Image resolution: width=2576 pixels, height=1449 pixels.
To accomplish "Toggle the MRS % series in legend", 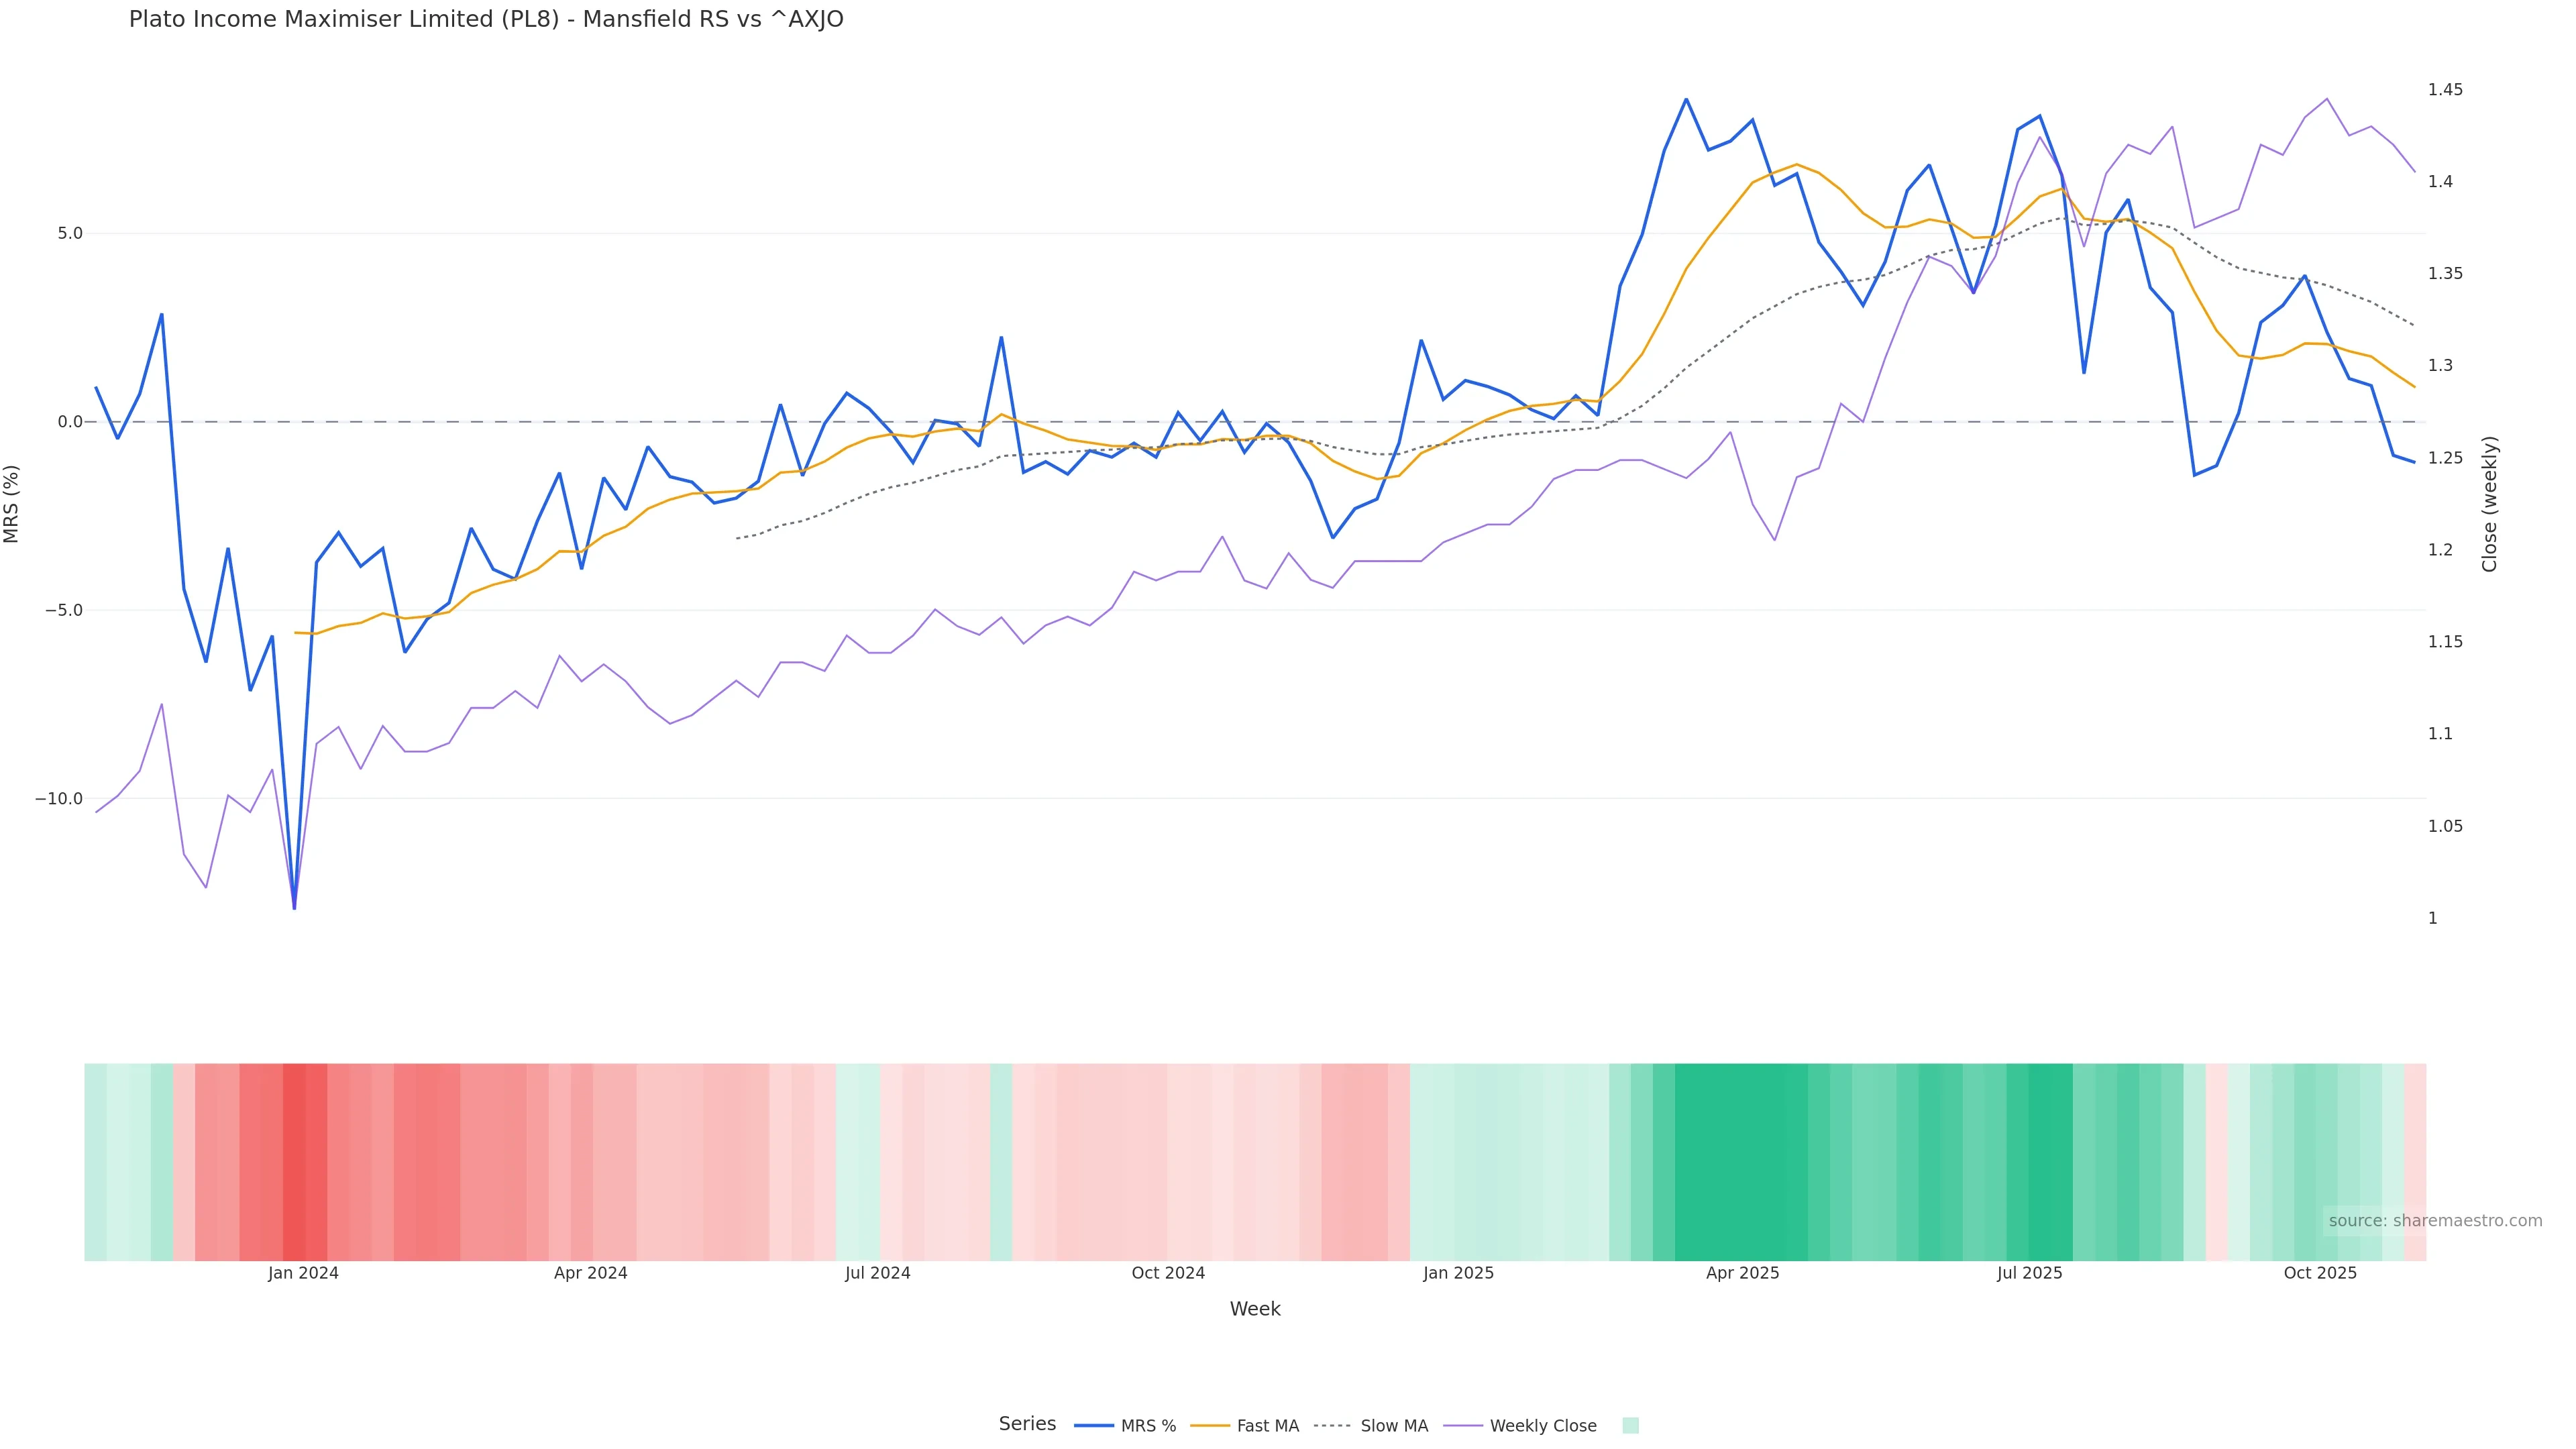I will coord(1147,1426).
